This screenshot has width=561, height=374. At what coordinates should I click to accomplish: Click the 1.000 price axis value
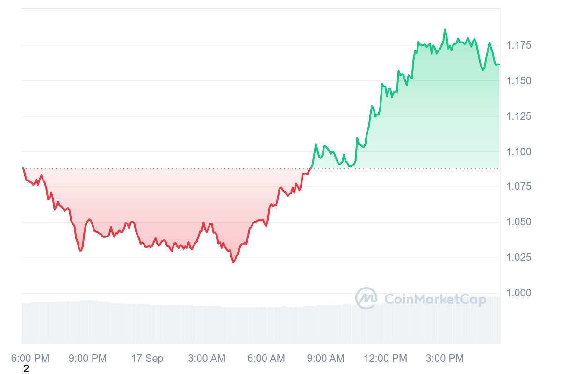pos(518,293)
